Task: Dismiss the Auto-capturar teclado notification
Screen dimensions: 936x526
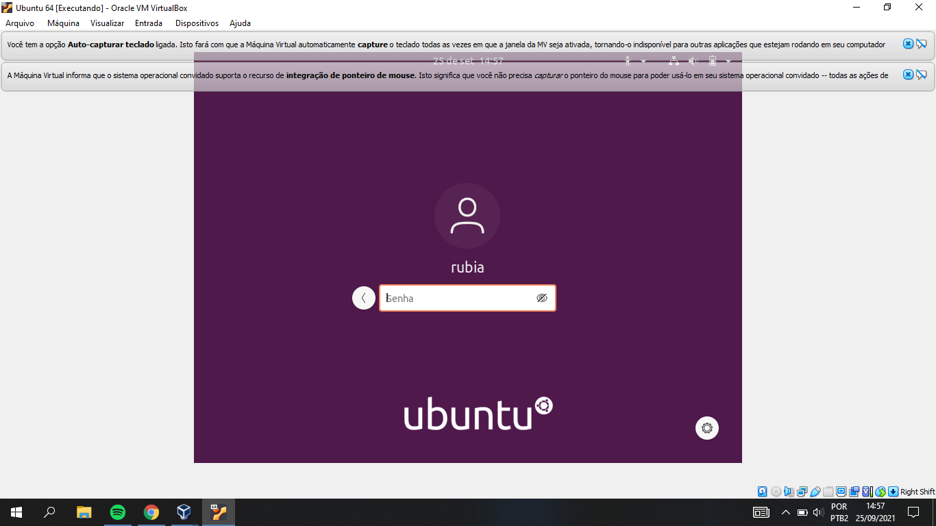Action: click(x=908, y=44)
